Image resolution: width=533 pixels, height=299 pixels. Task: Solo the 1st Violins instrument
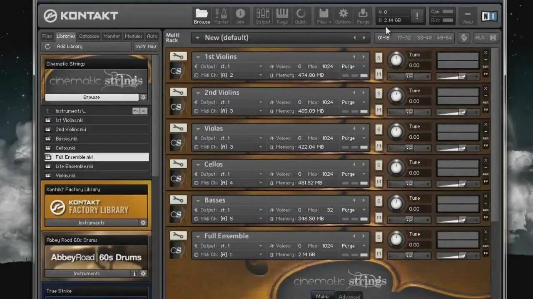379,57
